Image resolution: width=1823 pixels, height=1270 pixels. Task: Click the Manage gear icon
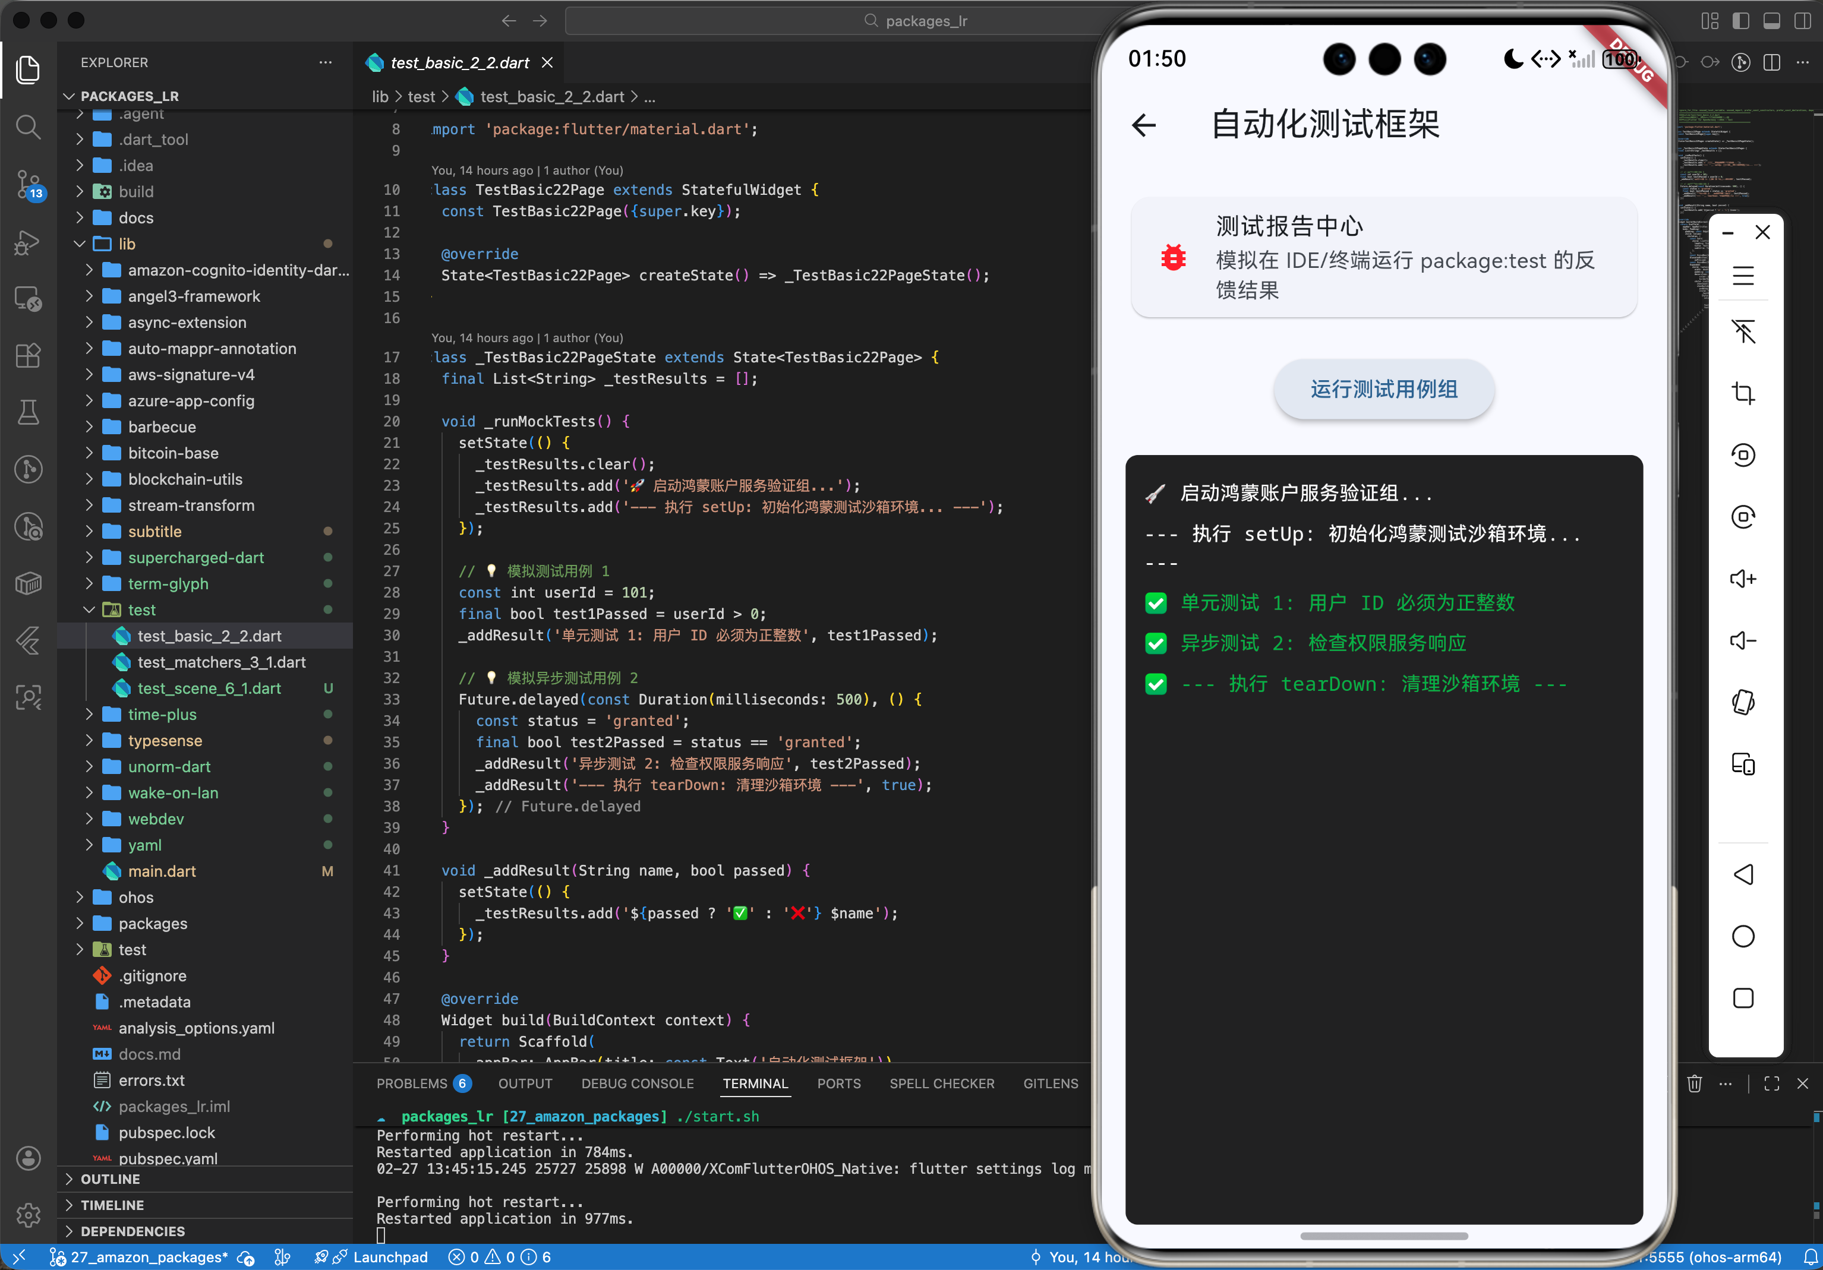pyautogui.click(x=29, y=1214)
